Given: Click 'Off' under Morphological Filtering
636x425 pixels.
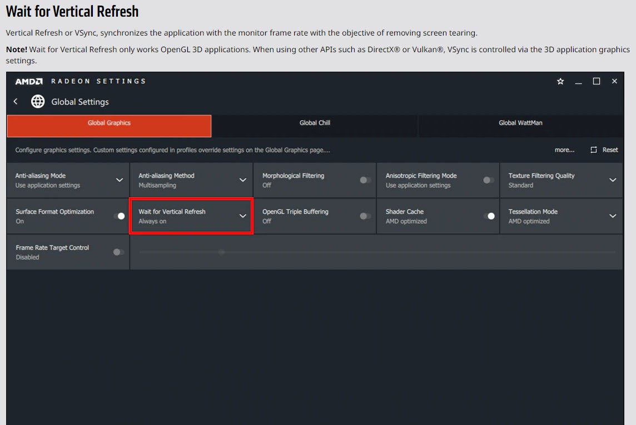Looking at the screenshot, I should tap(266, 185).
